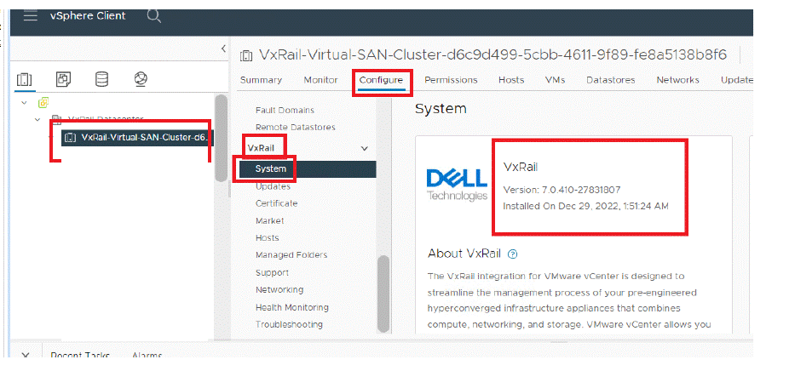
Task: Click the Installed On Dec 29, 2022 text
Action: (x=585, y=206)
